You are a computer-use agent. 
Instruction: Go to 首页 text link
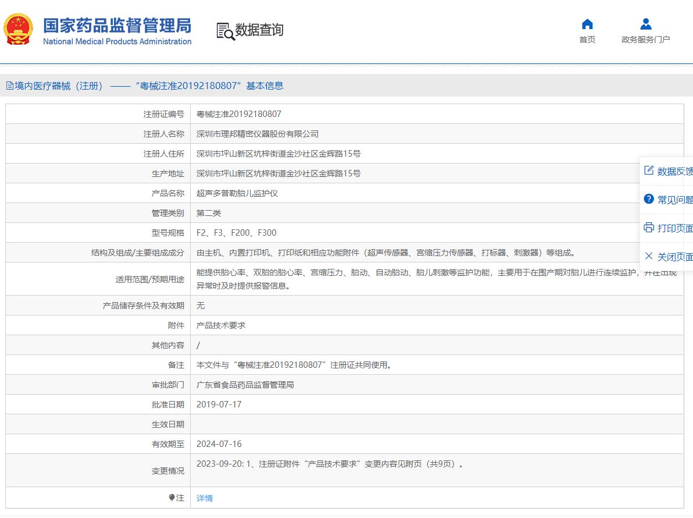[587, 40]
